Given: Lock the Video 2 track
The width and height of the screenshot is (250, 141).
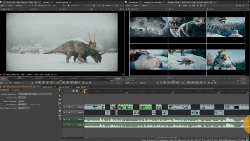Looking at the screenshot, I should [x=64, y=107].
